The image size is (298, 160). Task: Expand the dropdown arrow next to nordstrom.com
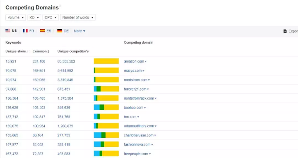149,80
